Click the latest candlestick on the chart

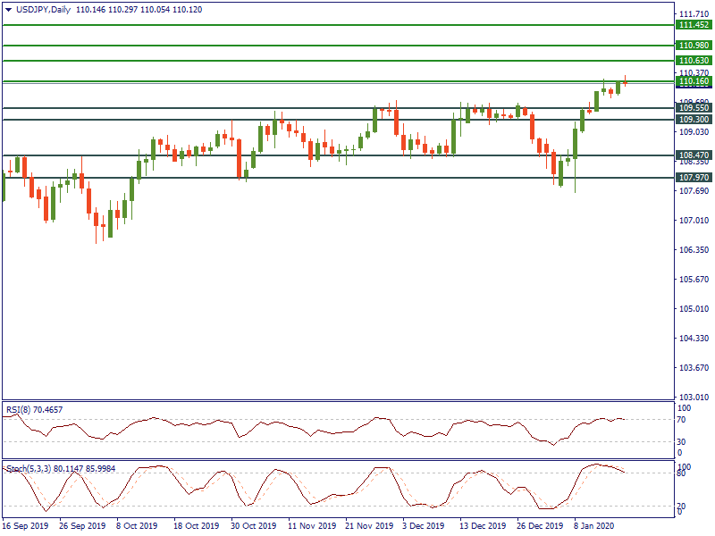coord(625,82)
